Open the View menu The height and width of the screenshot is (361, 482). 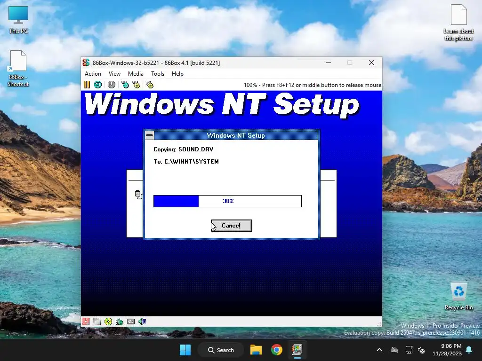pos(114,74)
